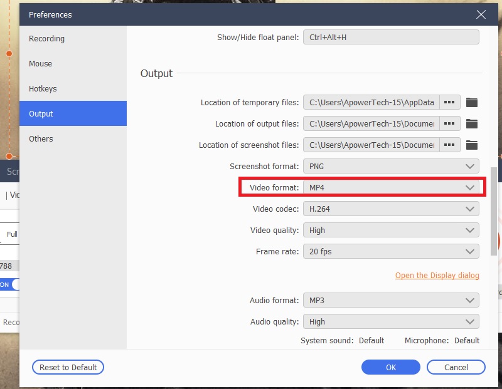Open the Video format dropdown showing MP4
Screen dimensions: 502x389
391,188
